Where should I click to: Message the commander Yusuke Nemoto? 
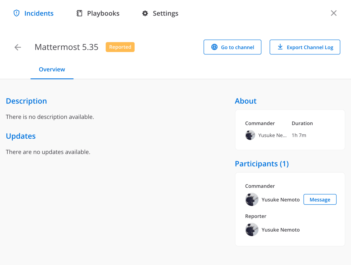320,199
